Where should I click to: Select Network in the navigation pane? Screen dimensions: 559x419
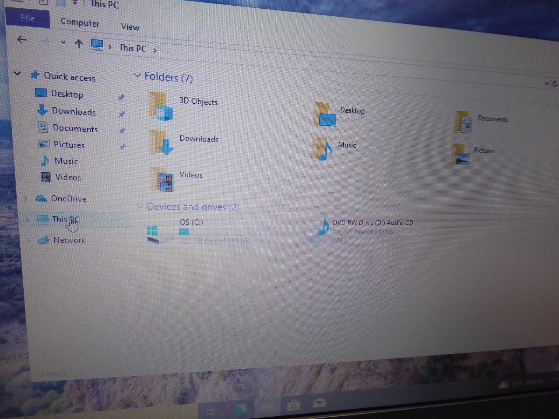pyautogui.click(x=69, y=240)
